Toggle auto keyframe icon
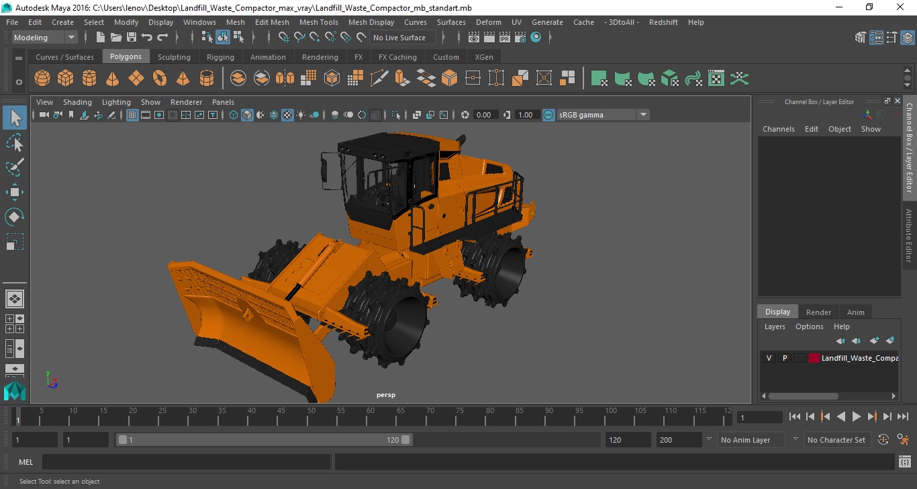The width and height of the screenshot is (917, 489). [x=883, y=440]
